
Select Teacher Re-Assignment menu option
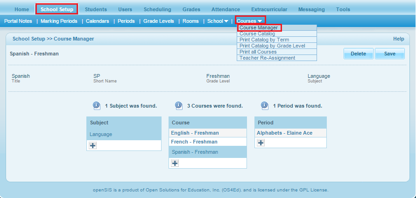[267, 58]
